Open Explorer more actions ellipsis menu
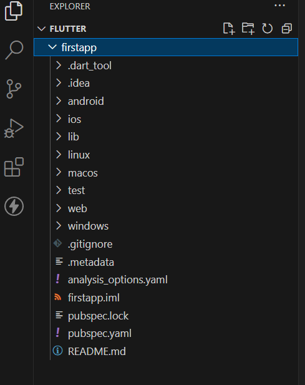The width and height of the screenshot is (305, 385). [279, 6]
